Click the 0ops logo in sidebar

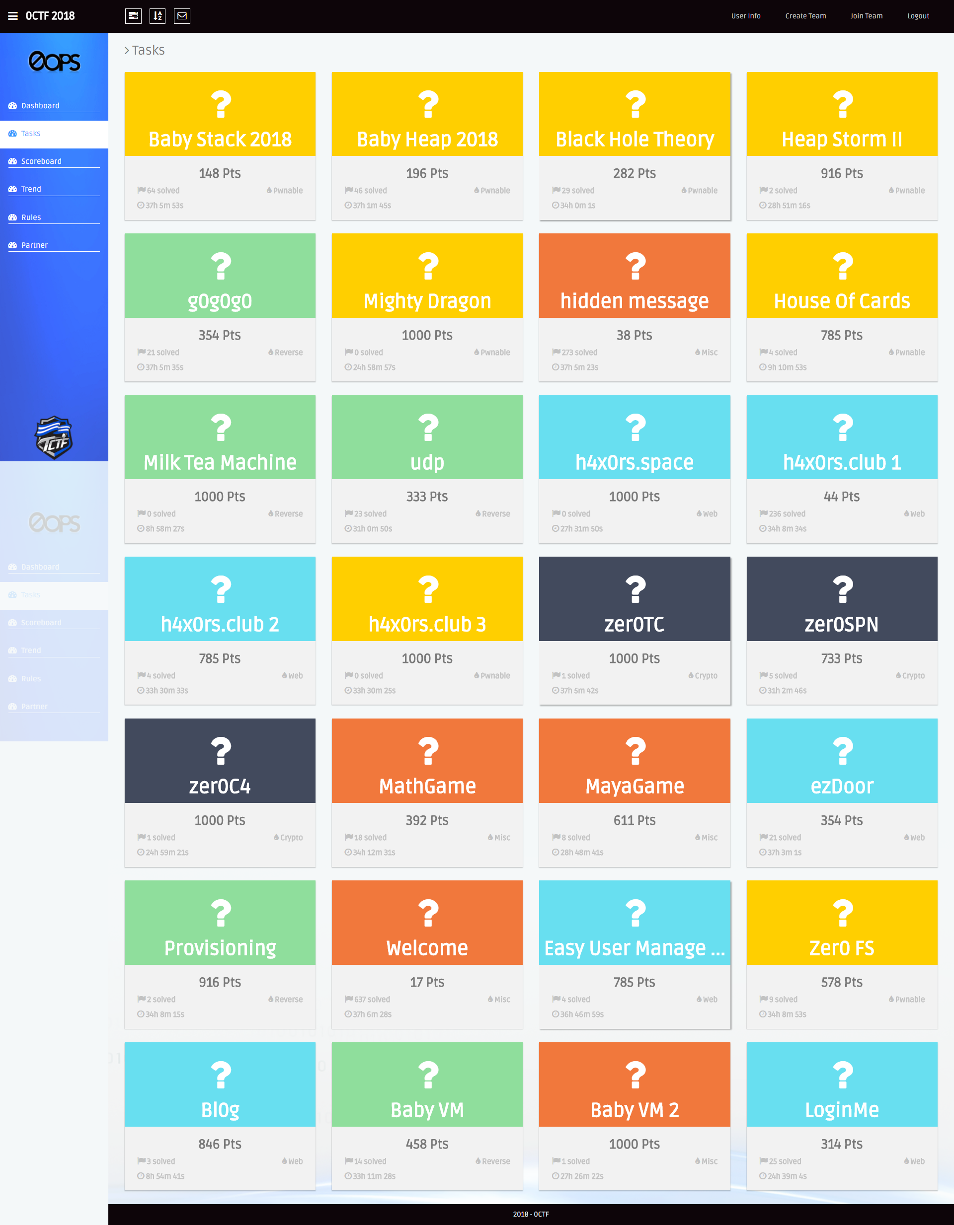[54, 62]
